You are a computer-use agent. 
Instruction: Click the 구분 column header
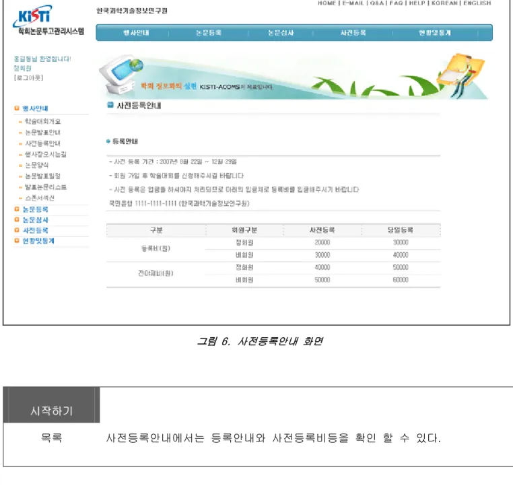[x=156, y=230]
